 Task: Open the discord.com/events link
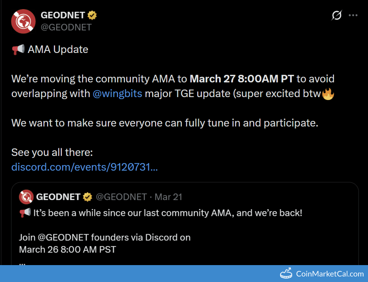[85, 167]
